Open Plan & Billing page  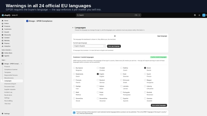point(8,101)
